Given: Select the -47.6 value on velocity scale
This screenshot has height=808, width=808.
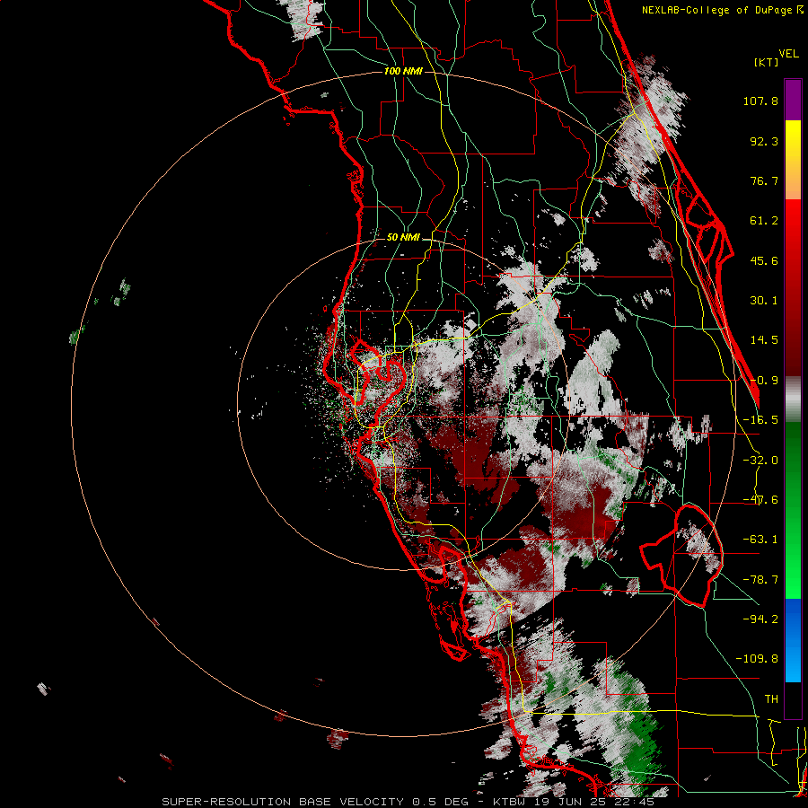Looking at the screenshot, I should [x=760, y=500].
